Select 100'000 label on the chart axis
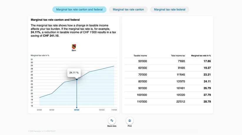 click(102, 110)
